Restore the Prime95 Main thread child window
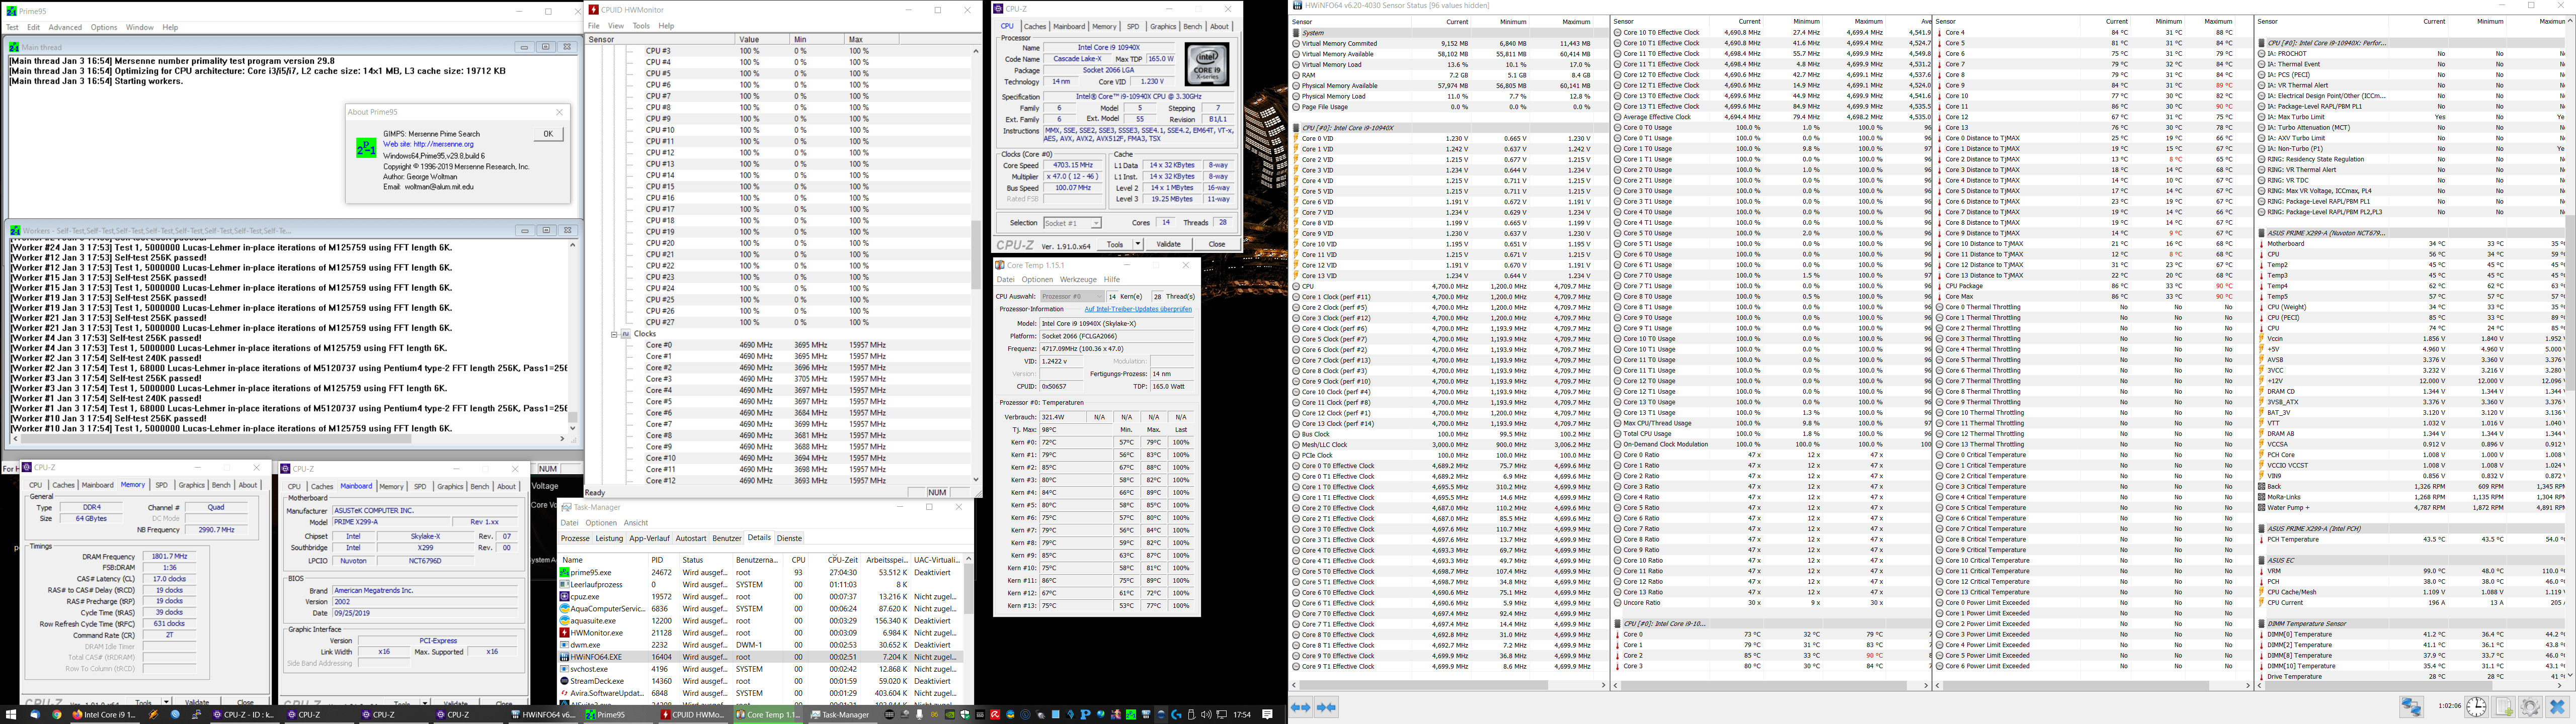 tap(545, 47)
